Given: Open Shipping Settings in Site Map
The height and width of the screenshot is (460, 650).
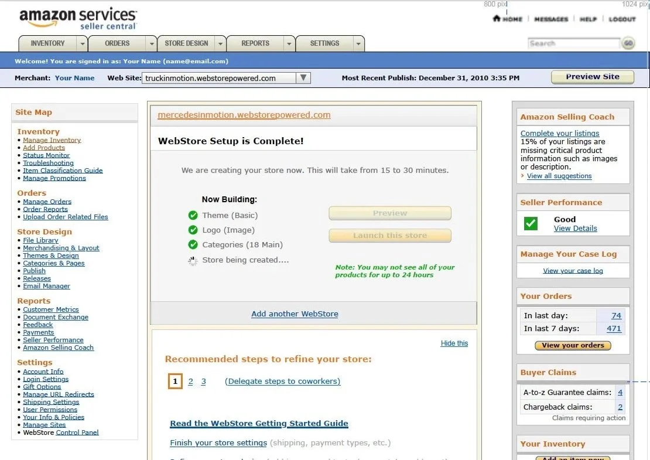Looking at the screenshot, I should 51,402.
